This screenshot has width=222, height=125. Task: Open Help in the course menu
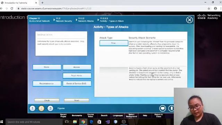point(145,115)
